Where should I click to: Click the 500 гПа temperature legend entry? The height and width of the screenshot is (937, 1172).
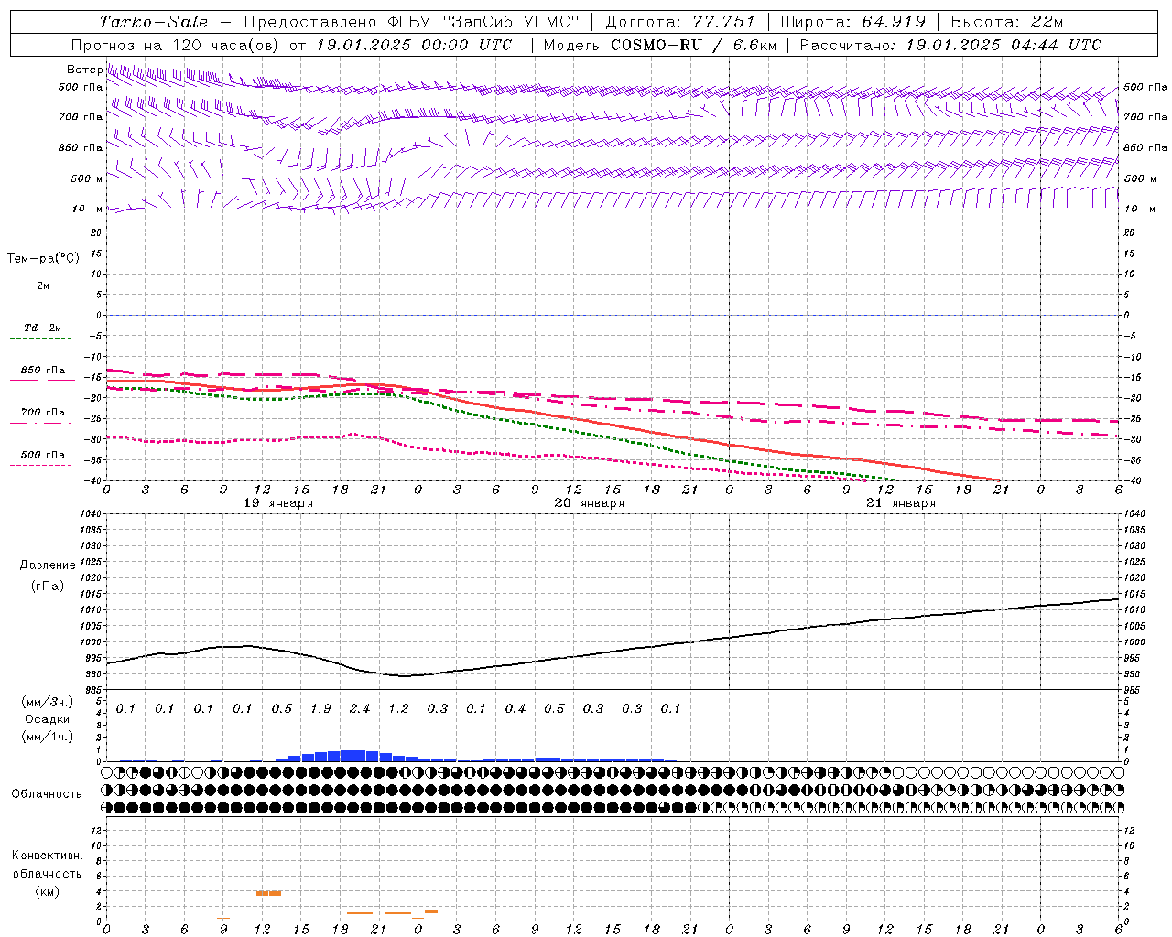pyautogui.click(x=43, y=455)
